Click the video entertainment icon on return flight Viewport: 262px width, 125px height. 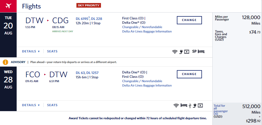click(x=201, y=105)
